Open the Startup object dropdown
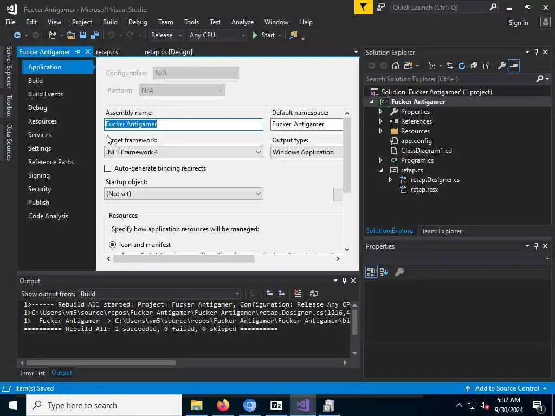Screen dimensions: 555x416 point(184,194)
